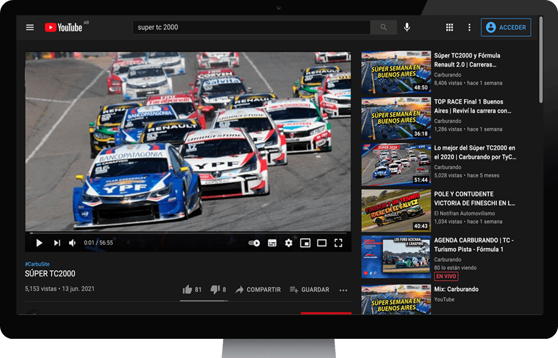Seek on the video progress bar
The image size is (558, 358).
click(x=188, y=234)
